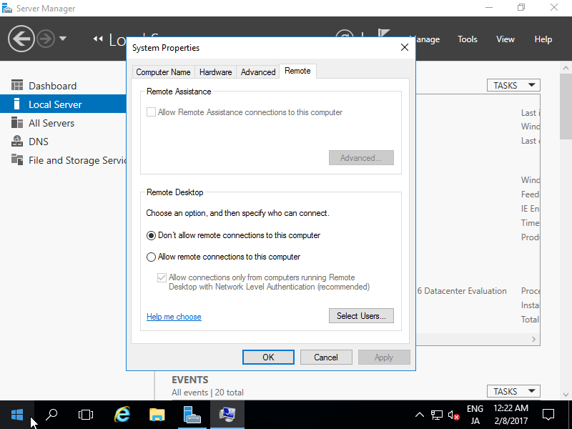The width and height of the screenshot is (572, 429).
Task: Click the back navigation arrow
Action: [21, 38]
